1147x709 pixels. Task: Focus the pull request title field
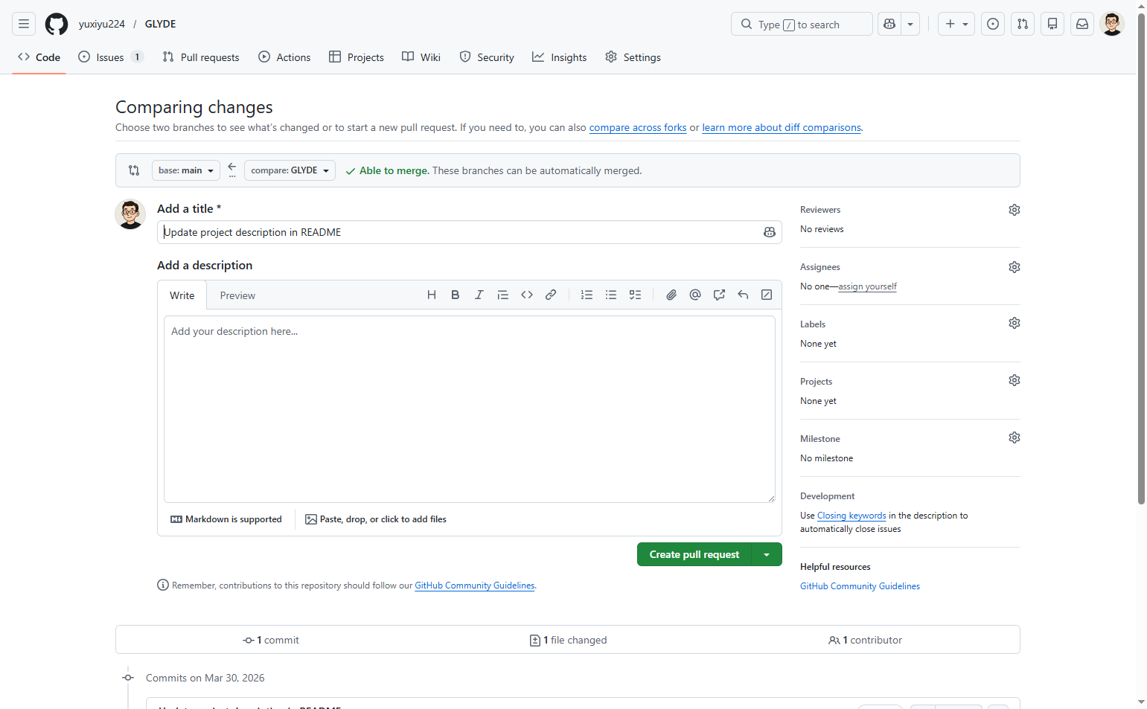point(470,232)
